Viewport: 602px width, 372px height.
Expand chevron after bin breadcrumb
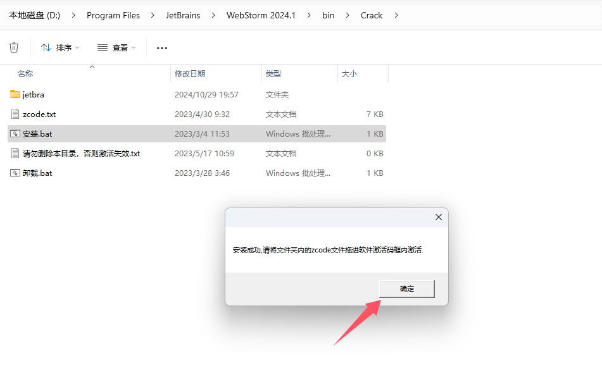click(x=348, y=15)
